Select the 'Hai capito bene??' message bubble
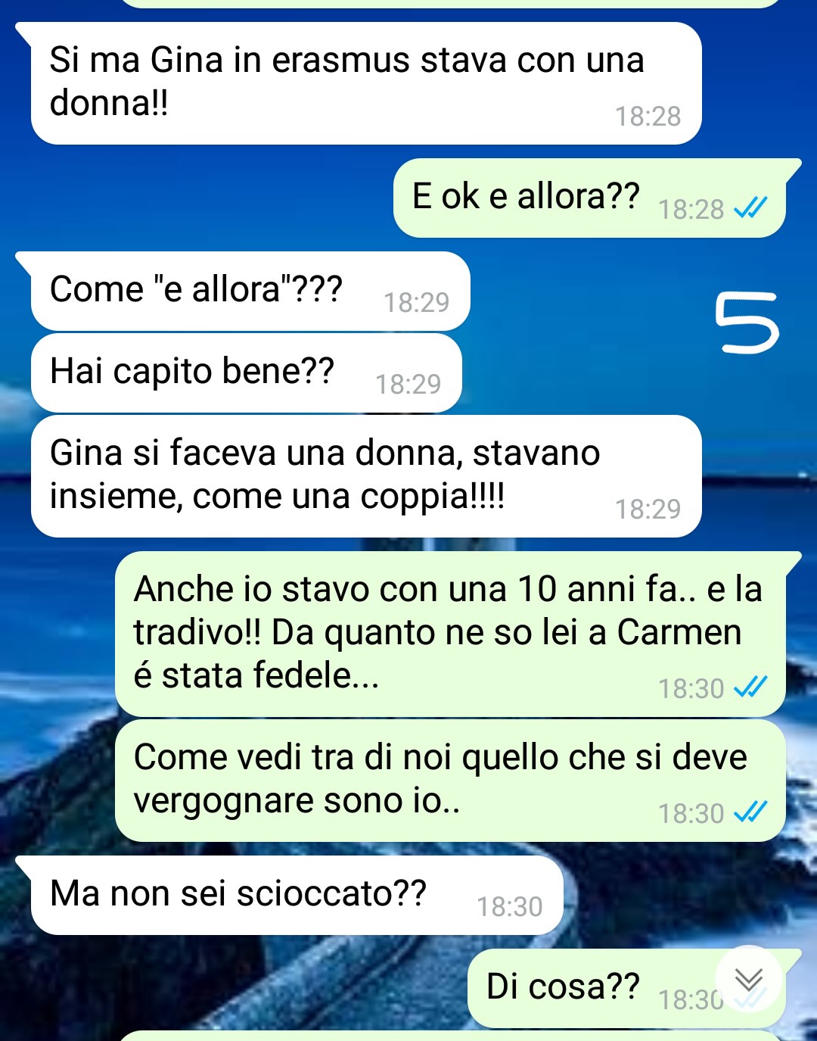This screenshot has width=817, height=1041. (246, 373)
